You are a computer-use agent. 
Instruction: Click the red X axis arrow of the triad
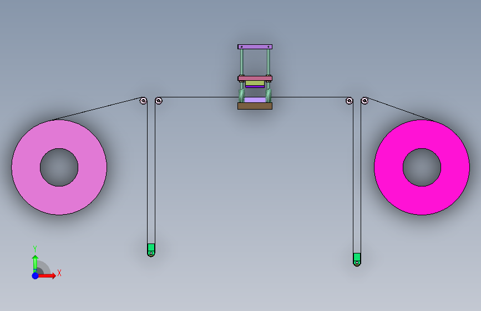tap(47, 276)
